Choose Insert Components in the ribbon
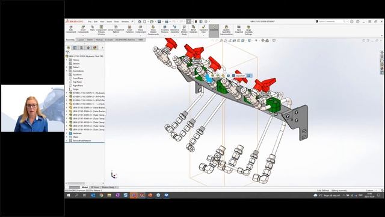This screenshot has height=217, width=385. point(83,29)
